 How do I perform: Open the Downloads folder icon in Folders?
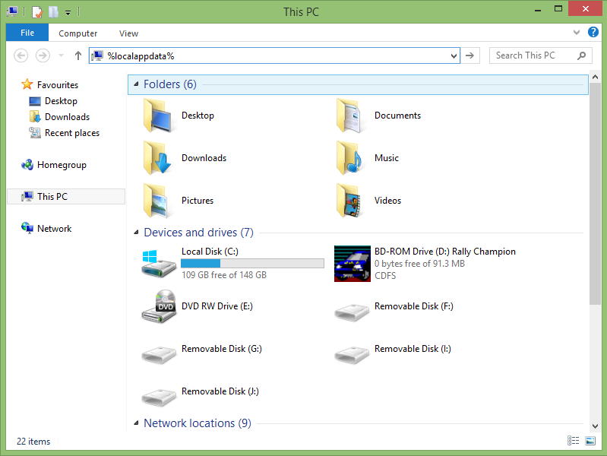pos(159,158)
